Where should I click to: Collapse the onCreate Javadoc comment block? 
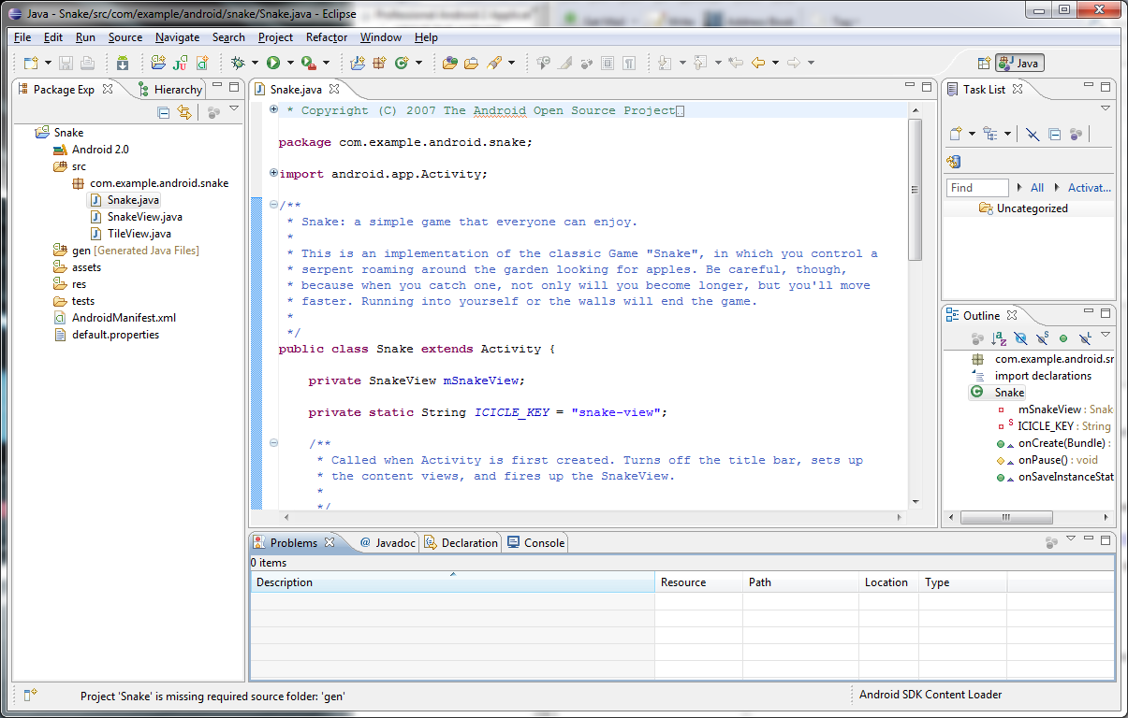[273, 444]
